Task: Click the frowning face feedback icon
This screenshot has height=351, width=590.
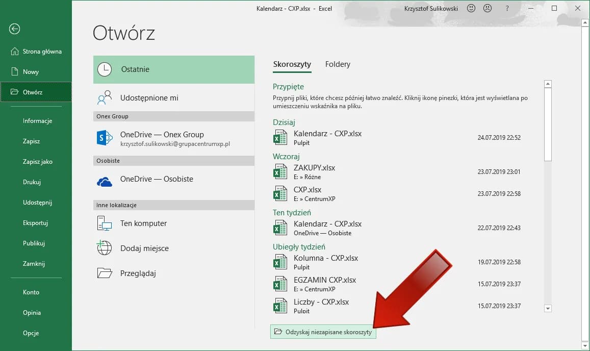Action: pos(488,8)
